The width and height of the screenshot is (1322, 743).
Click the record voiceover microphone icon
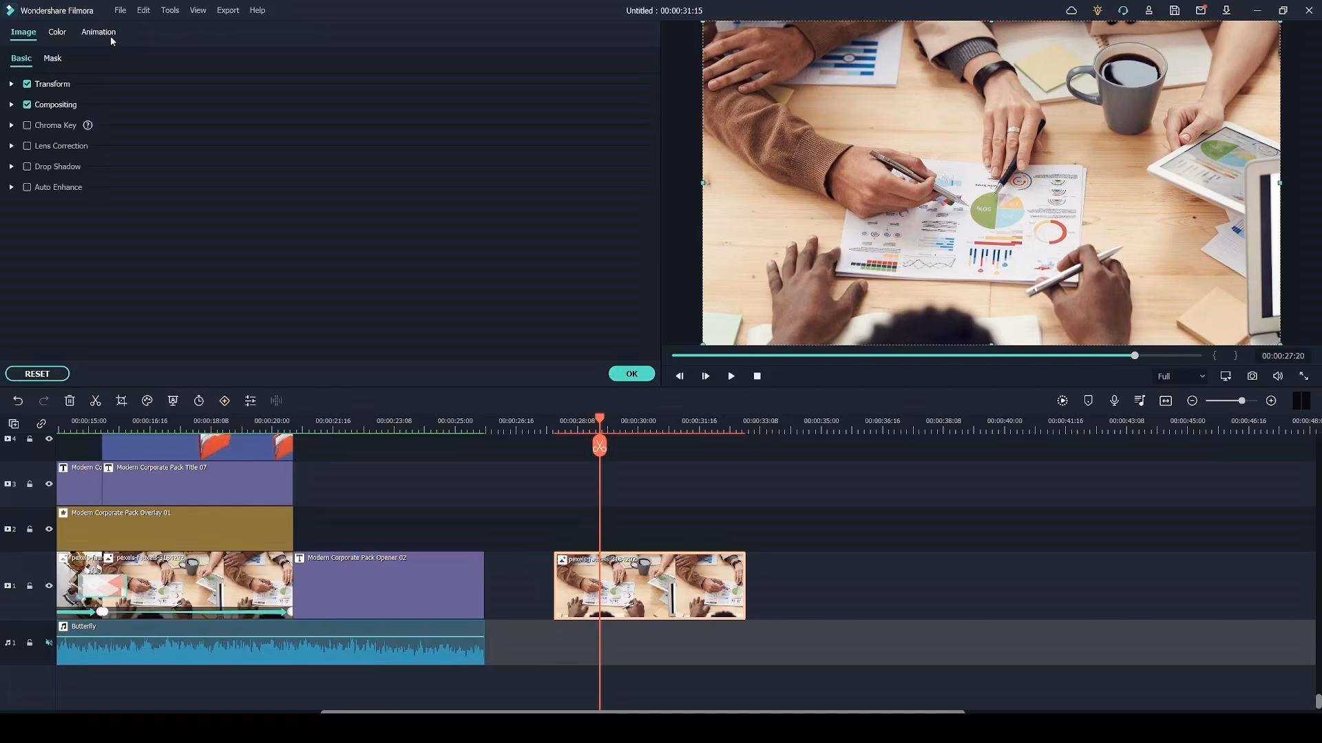[1114, 400]
